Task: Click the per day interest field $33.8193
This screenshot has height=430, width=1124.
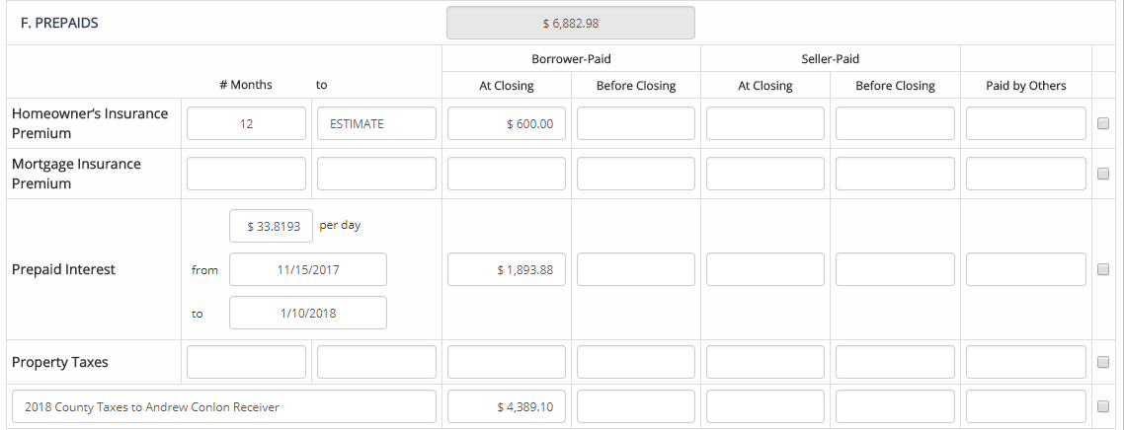Action: [271, 226]
